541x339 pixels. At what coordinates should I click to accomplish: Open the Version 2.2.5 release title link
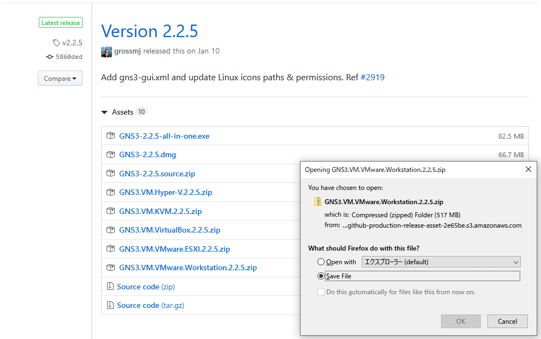pyautogui.click(x=149, y=31)
